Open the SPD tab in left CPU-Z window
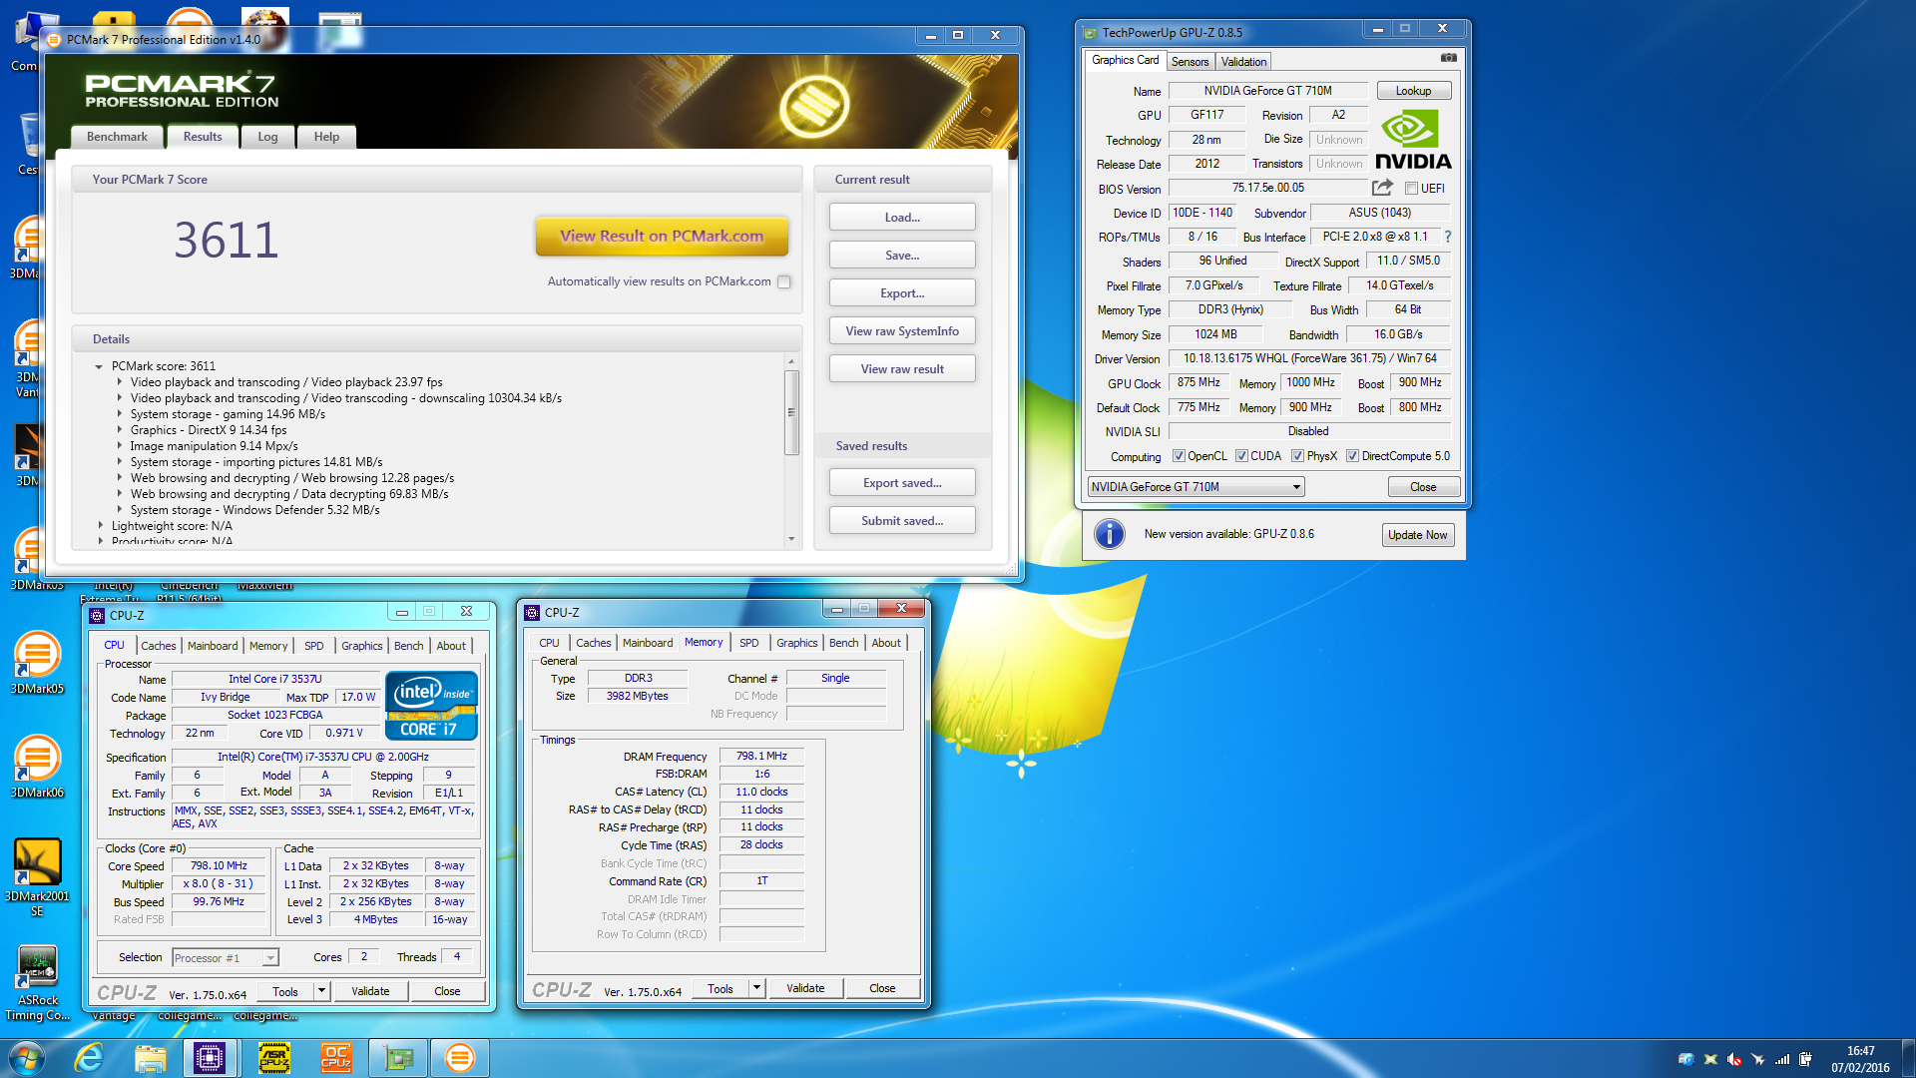1916x1078 pixels. pyautogui.click(x=313, y=646)
